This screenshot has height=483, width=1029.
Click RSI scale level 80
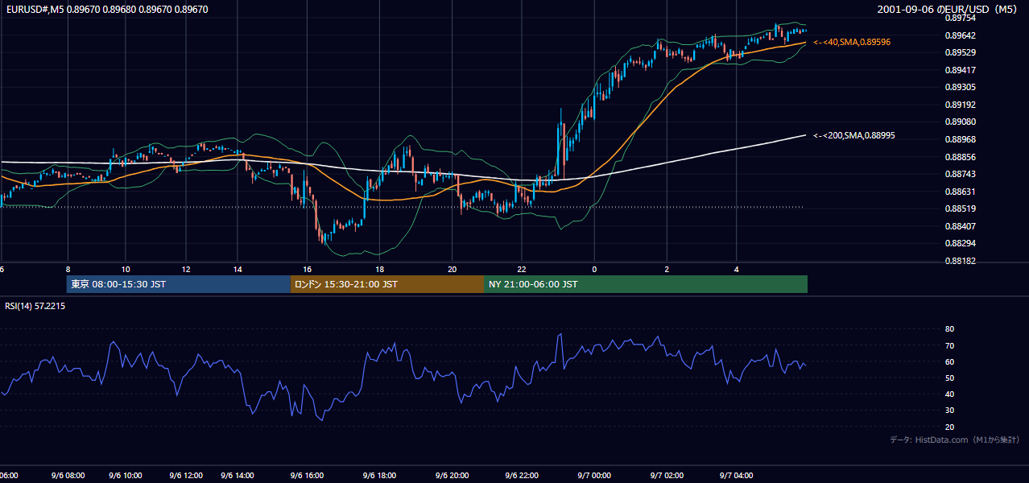tap(949, 329)
